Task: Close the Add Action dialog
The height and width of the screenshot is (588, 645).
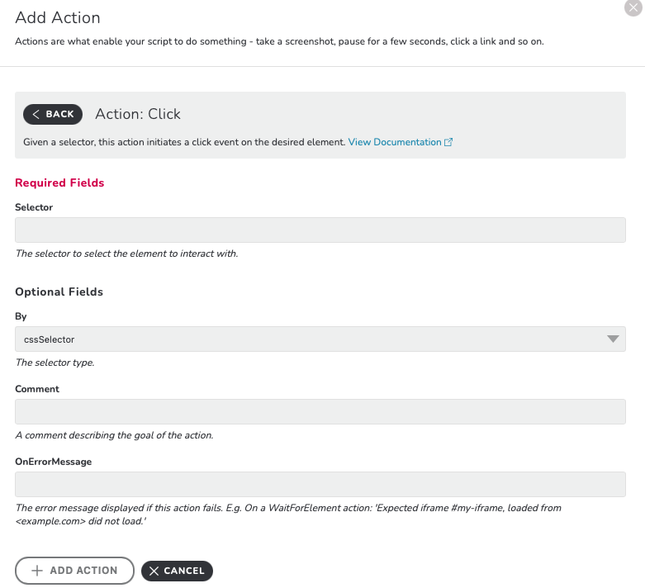Action: point(633,7)
